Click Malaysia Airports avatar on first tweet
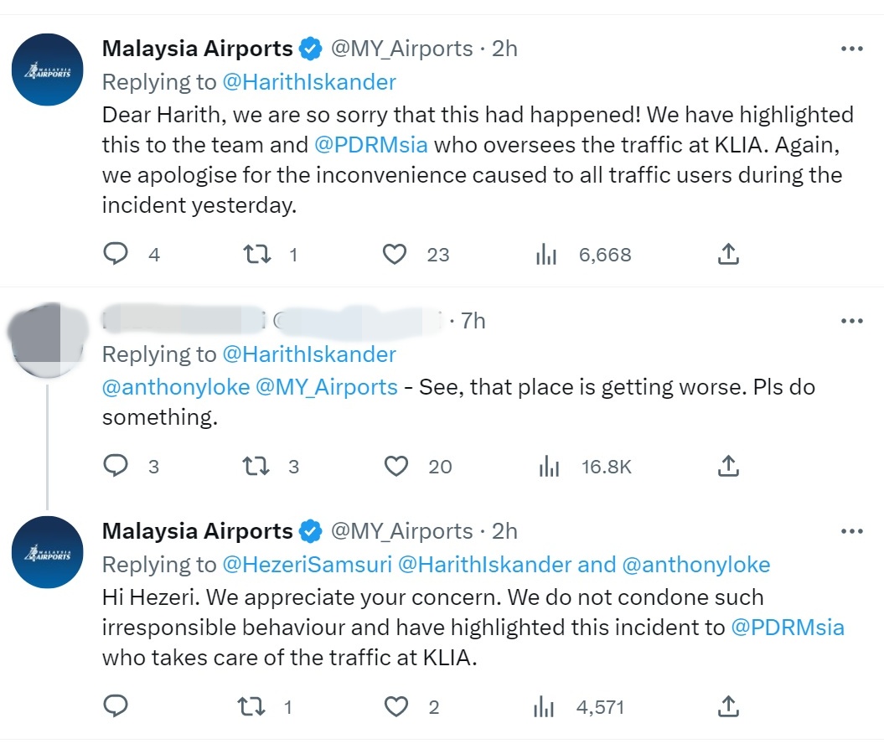This screenshot has width=884, height=744. click(x=47, y=70)
